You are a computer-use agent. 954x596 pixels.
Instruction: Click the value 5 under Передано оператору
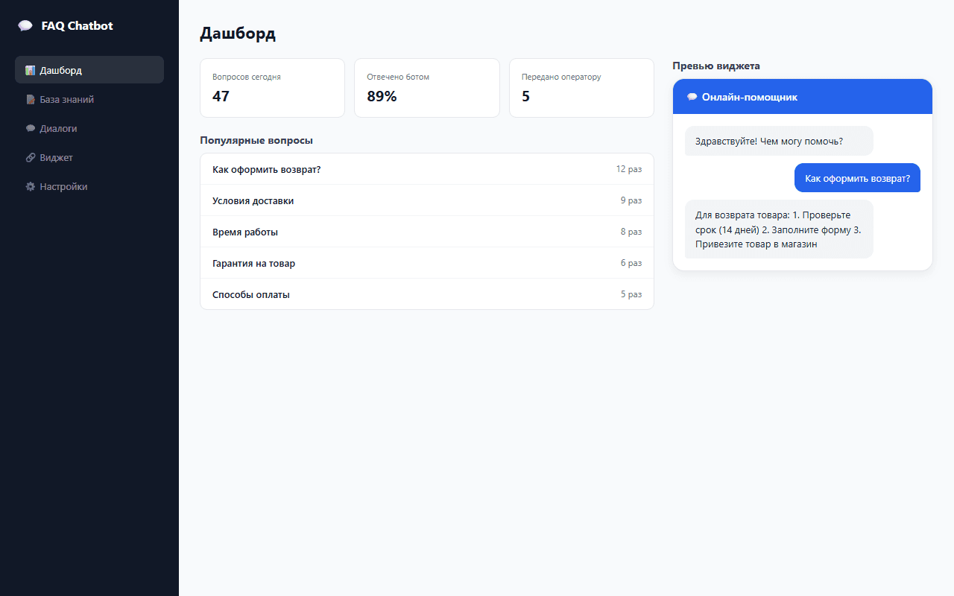pos(526,96)
